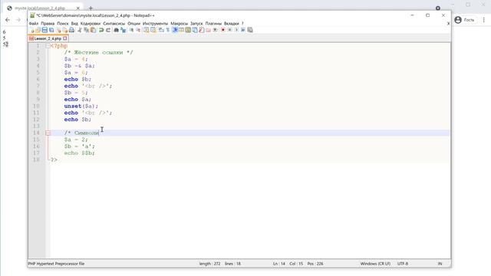Image resolution: width=491 pixels, height=276 pixels.
Task: Click 'length : 272' in the status bar
Action: tap(209, 264)
